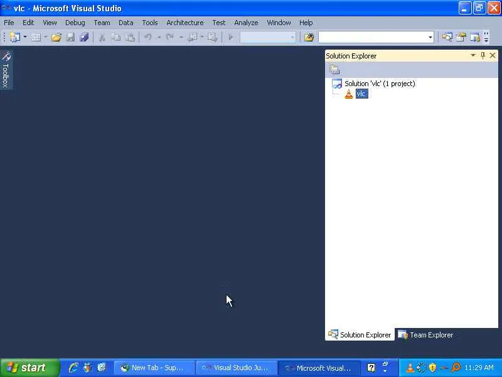Click the VLC cone project icon
This screenshot has height=377, width=502.
pos(349,94)
